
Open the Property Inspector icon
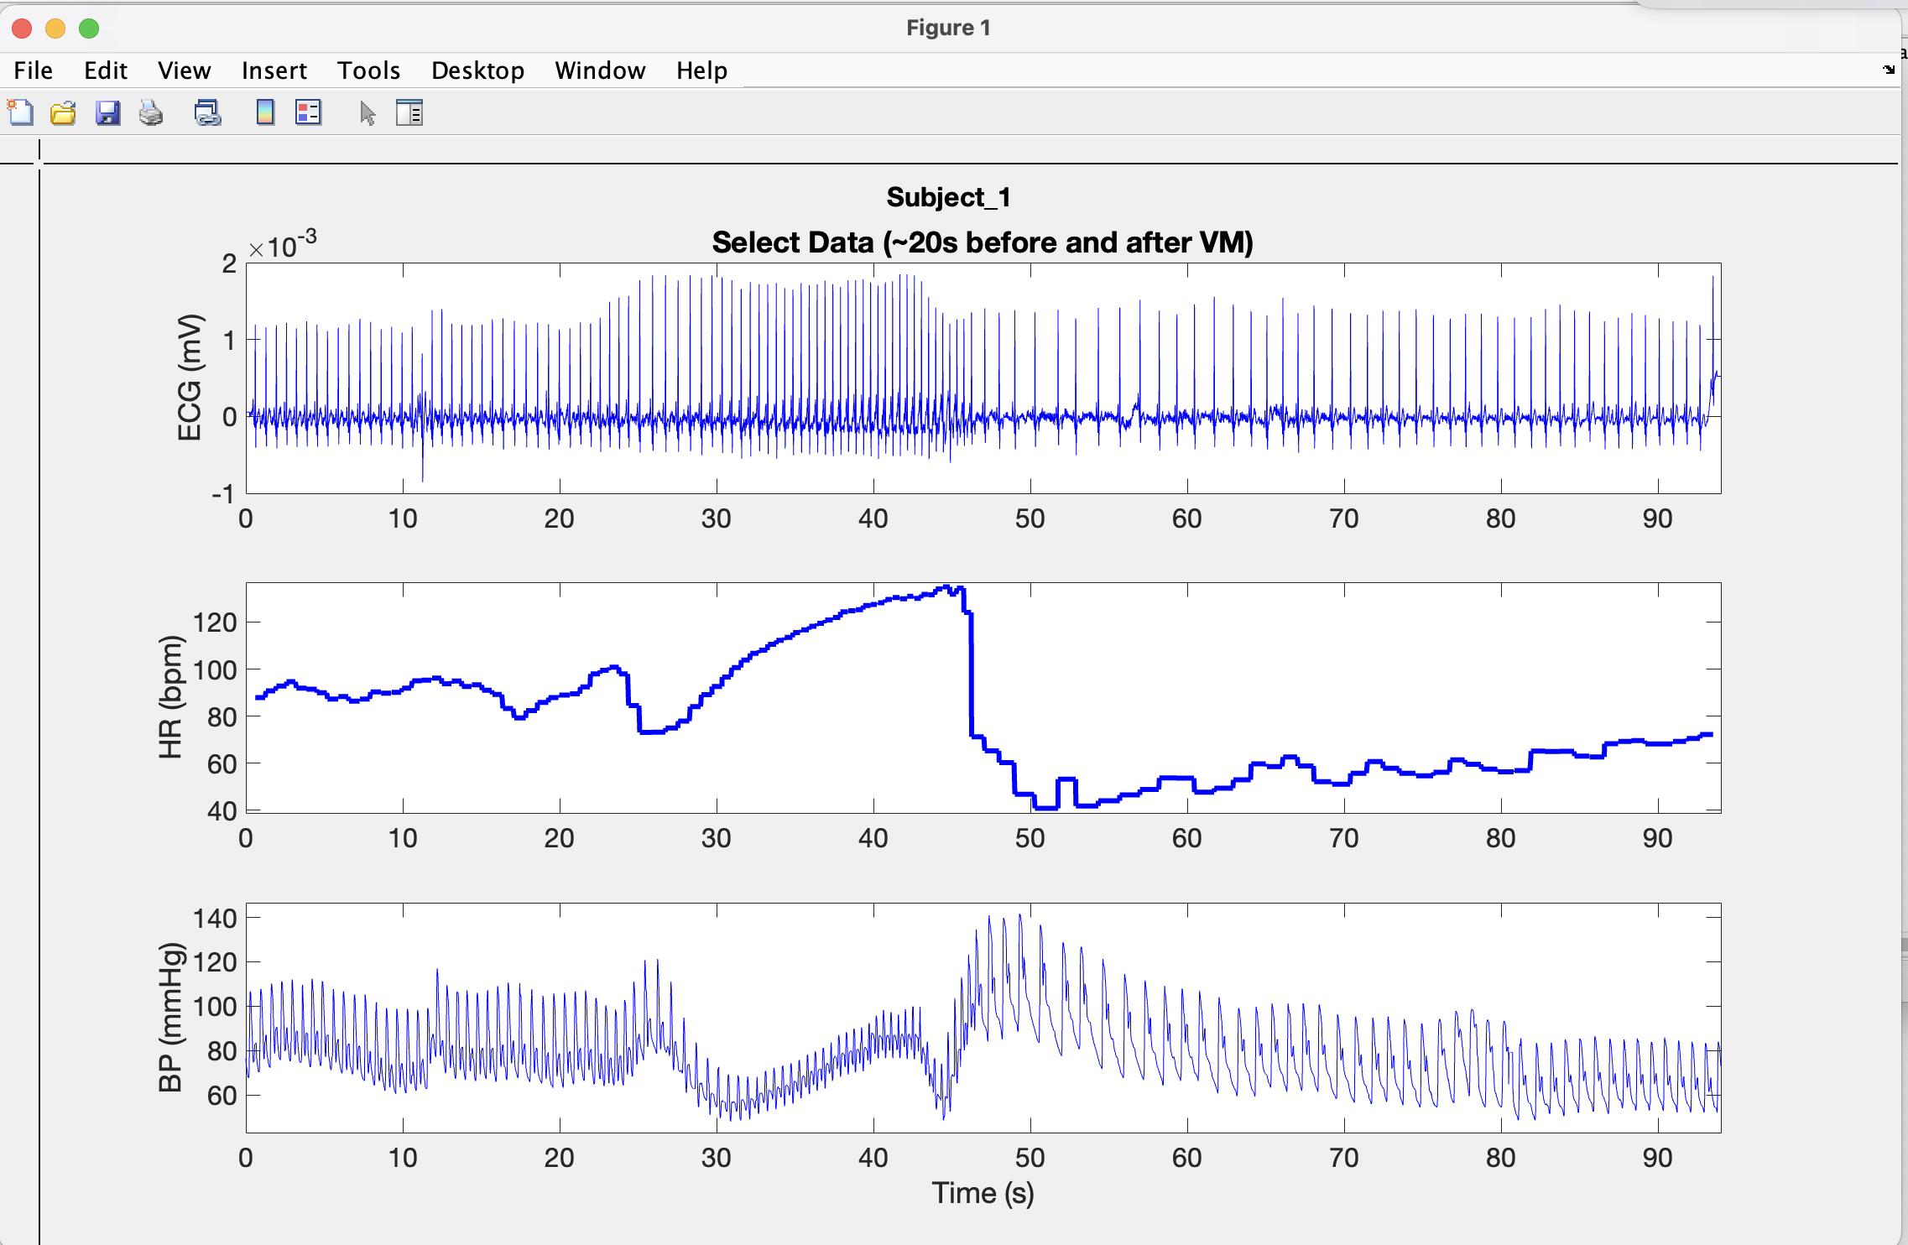(x=409, y=112)
